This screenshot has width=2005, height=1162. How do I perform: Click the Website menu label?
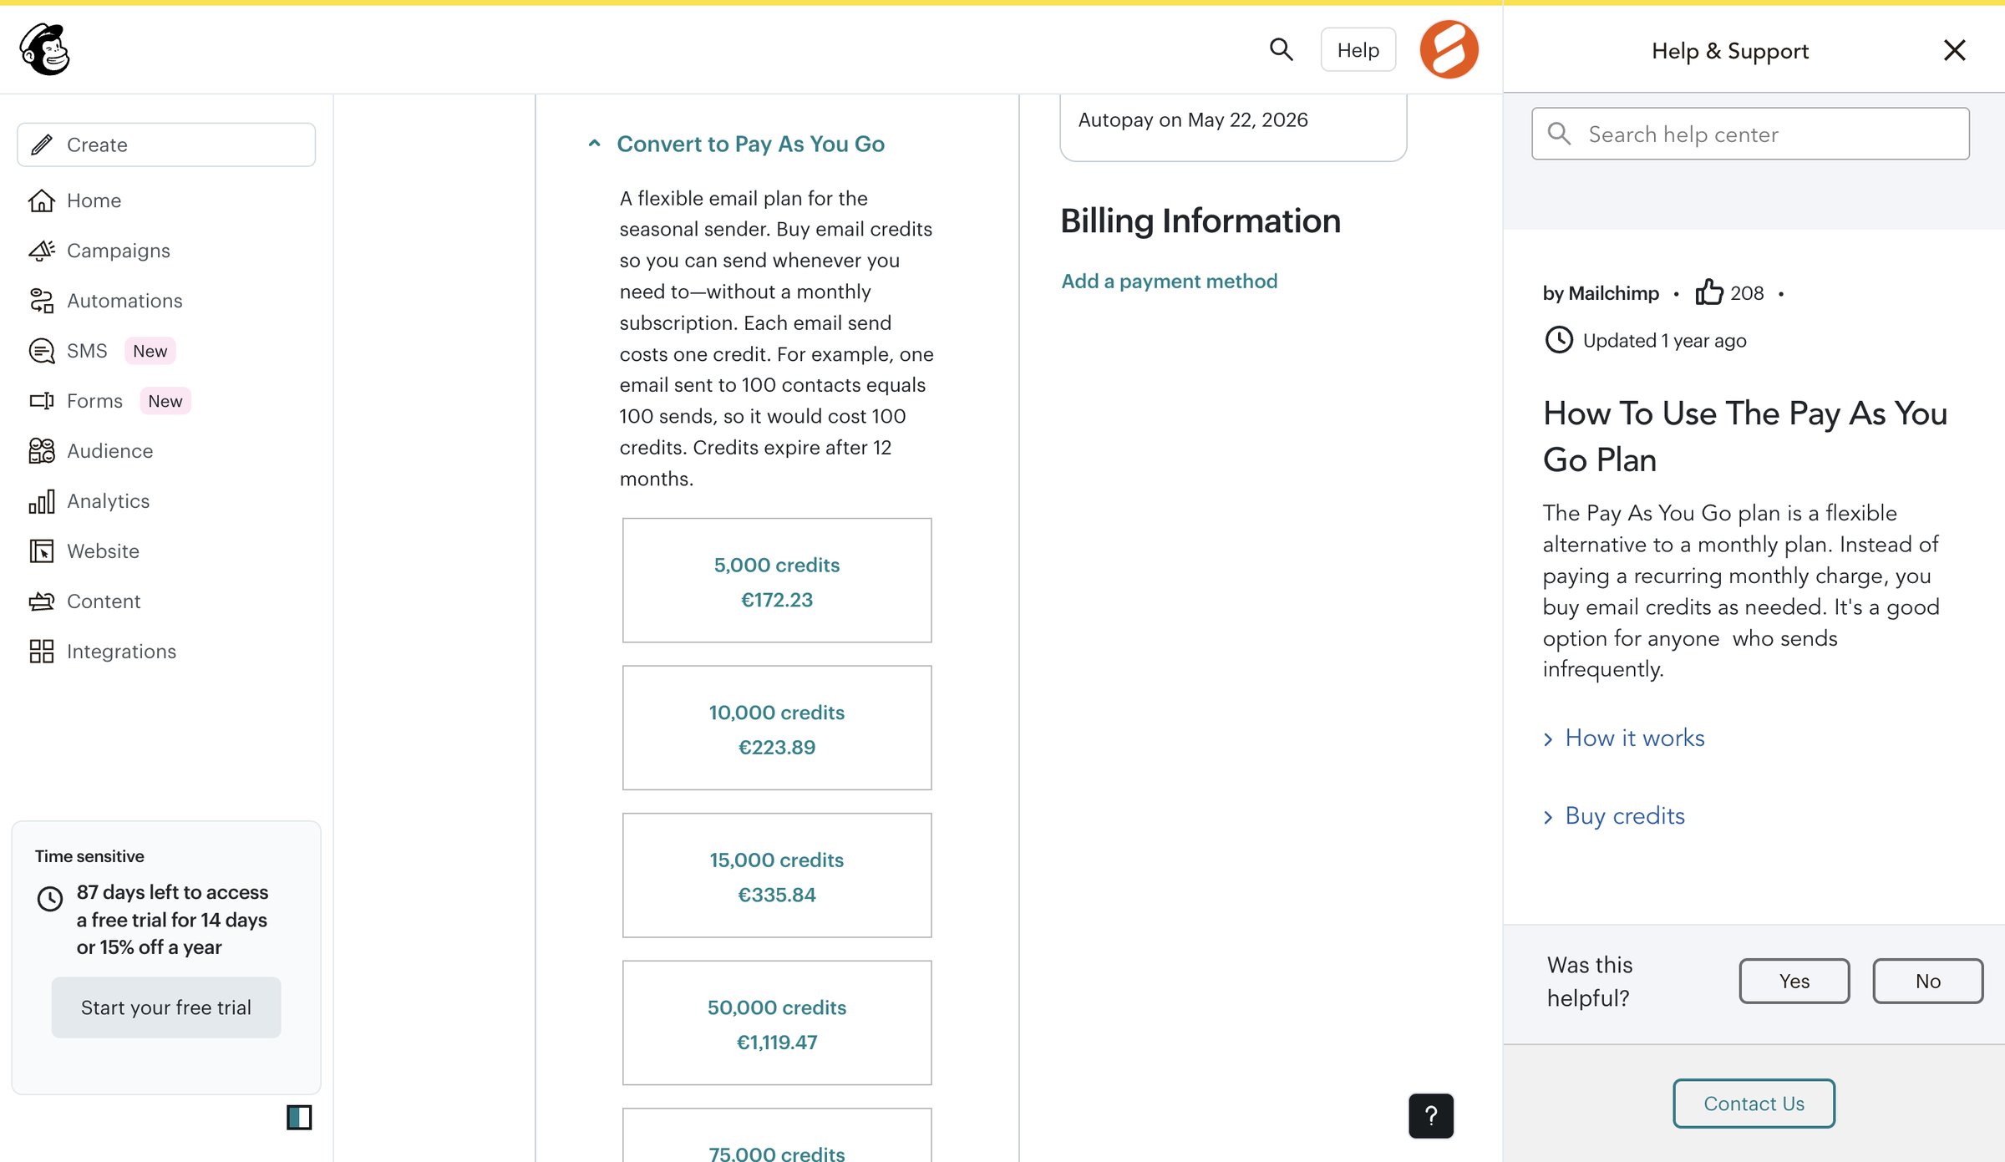(x=103, y=551)
